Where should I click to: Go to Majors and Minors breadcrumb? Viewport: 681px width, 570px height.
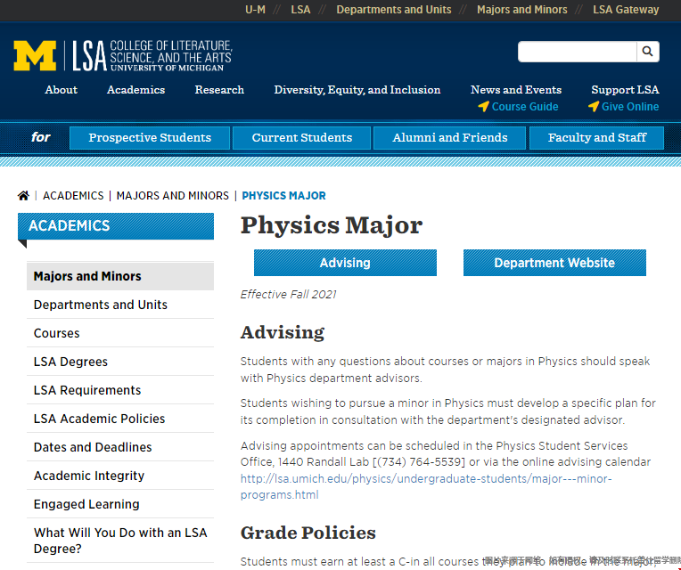pos(172,195)
